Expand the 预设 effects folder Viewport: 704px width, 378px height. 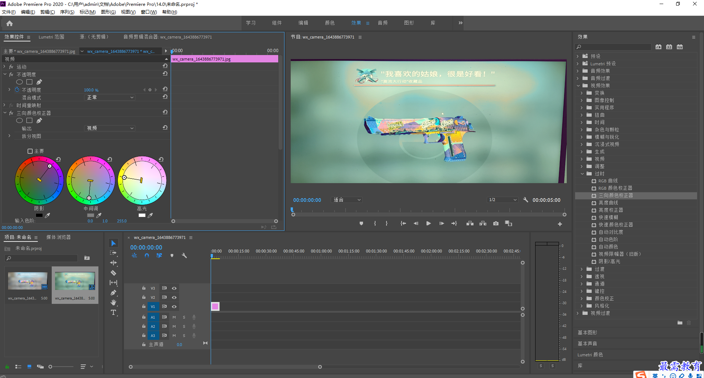[x=578, y=56]
